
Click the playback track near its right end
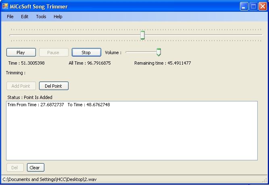click(258, 35)
